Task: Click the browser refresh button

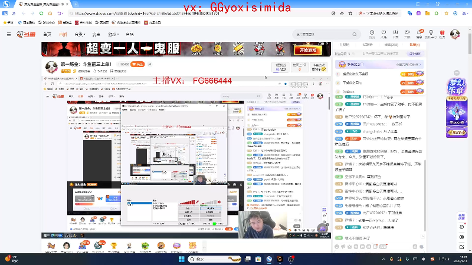Action: pos(41,13)
